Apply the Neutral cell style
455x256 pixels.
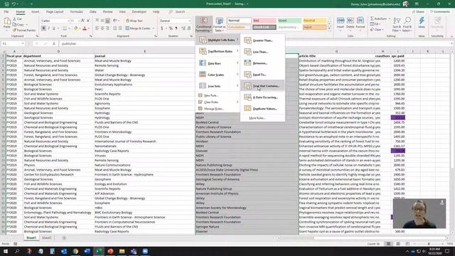click(x=314, y=21)
